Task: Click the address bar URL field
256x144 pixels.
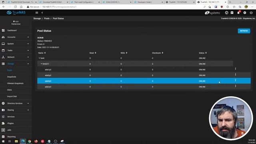Action: pos(114,7)
